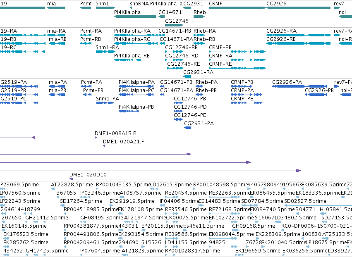
Task: Open the Pi4KIIalpha gene feature
Action: click(x=135, y=17)
